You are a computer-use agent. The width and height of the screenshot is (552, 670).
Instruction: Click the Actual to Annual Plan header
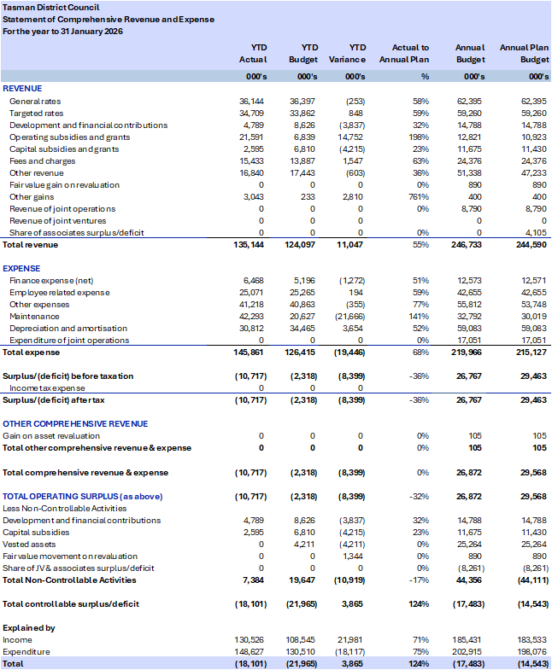click(x=410, y=54)
